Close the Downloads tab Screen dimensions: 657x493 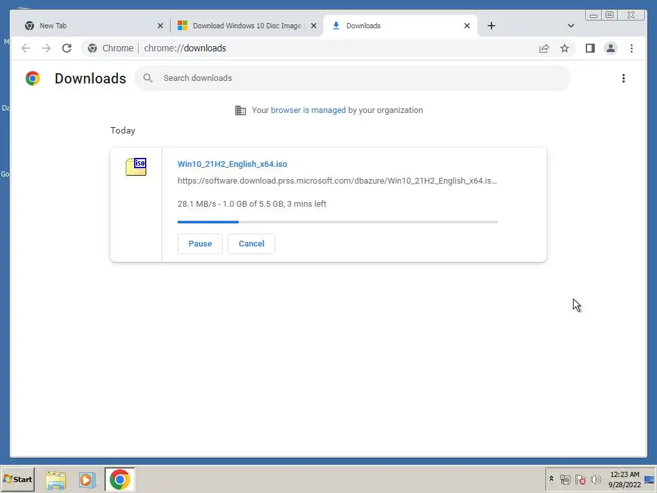click(467, 26)
